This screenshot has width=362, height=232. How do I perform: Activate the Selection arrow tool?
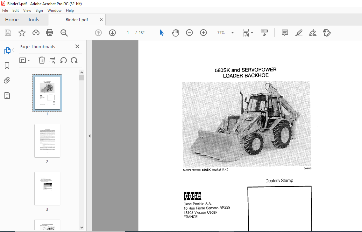point(162,33)
